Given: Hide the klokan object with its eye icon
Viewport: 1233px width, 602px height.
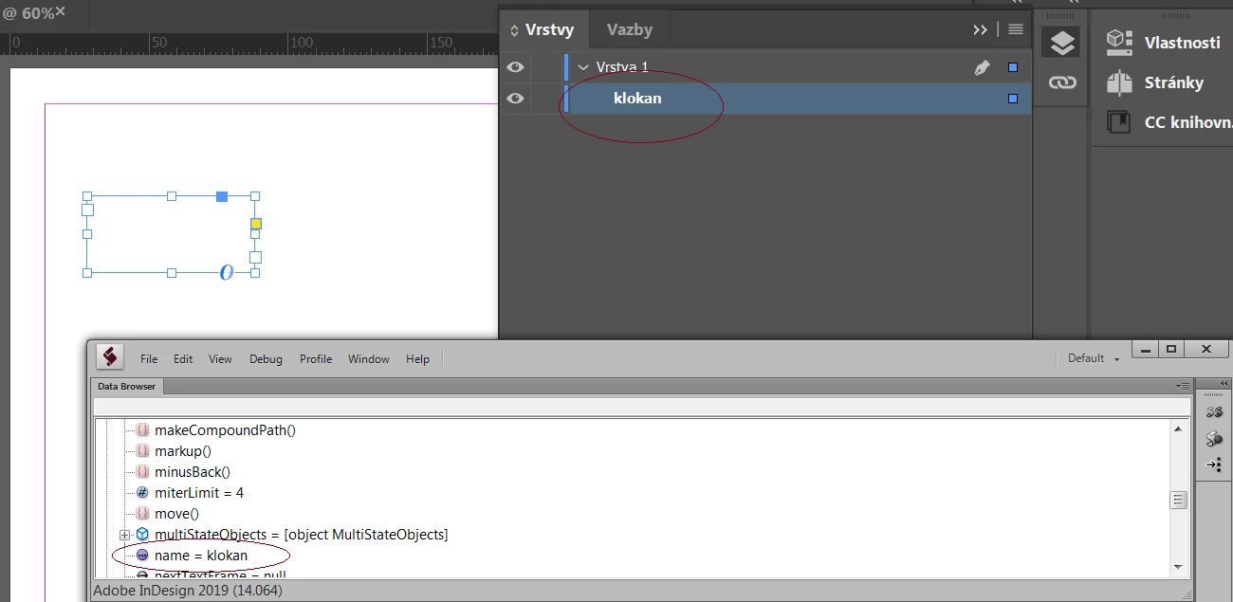Looking at the screenshot, I should [x=515, y=98].
